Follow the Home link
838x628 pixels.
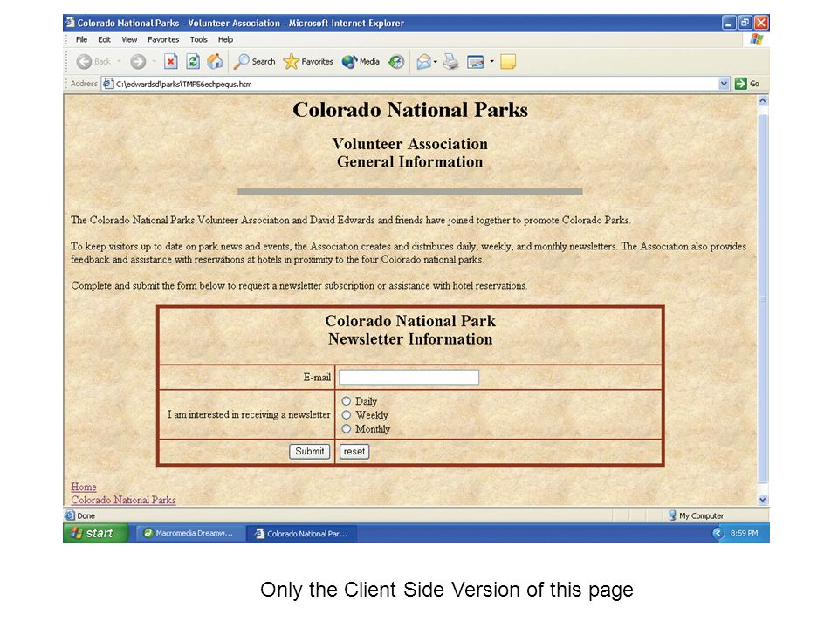(x=84, y=487)
